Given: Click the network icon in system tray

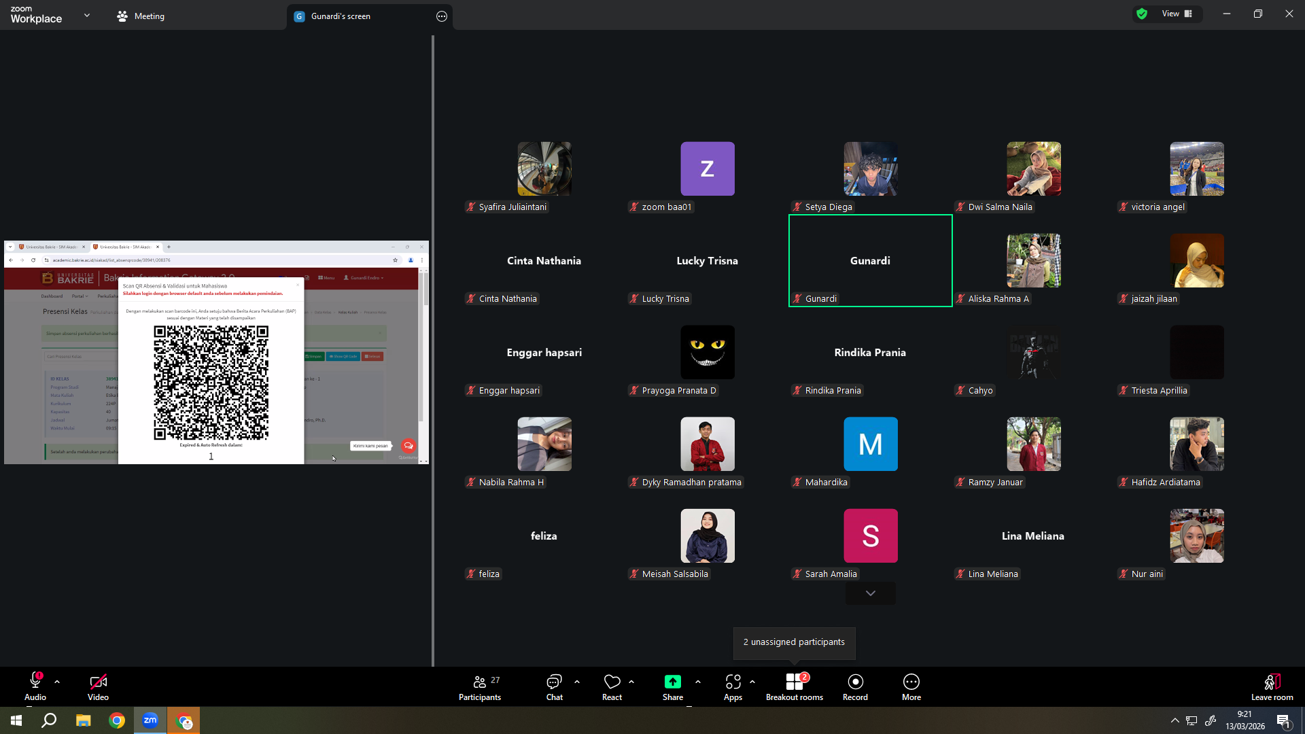Looking at the screenshot, I should [1191, 720].
